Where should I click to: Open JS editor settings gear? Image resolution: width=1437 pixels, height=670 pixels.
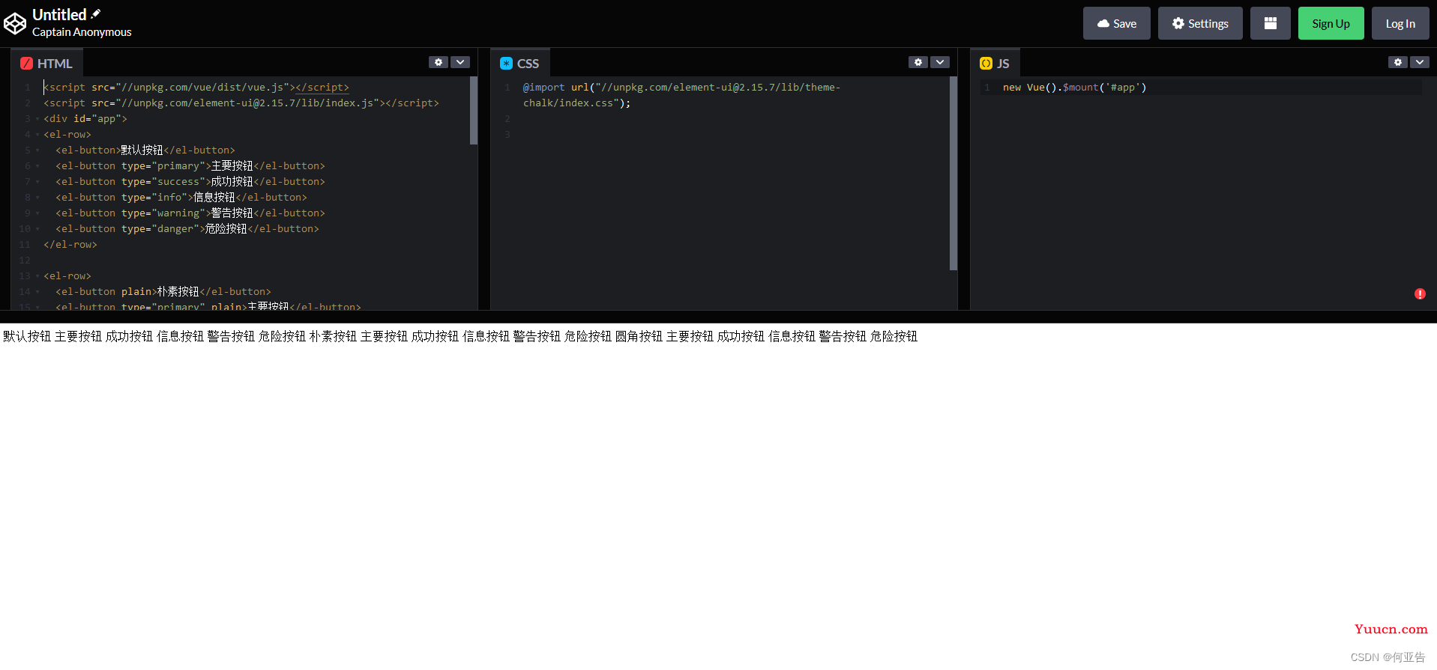click(1398, 62)
